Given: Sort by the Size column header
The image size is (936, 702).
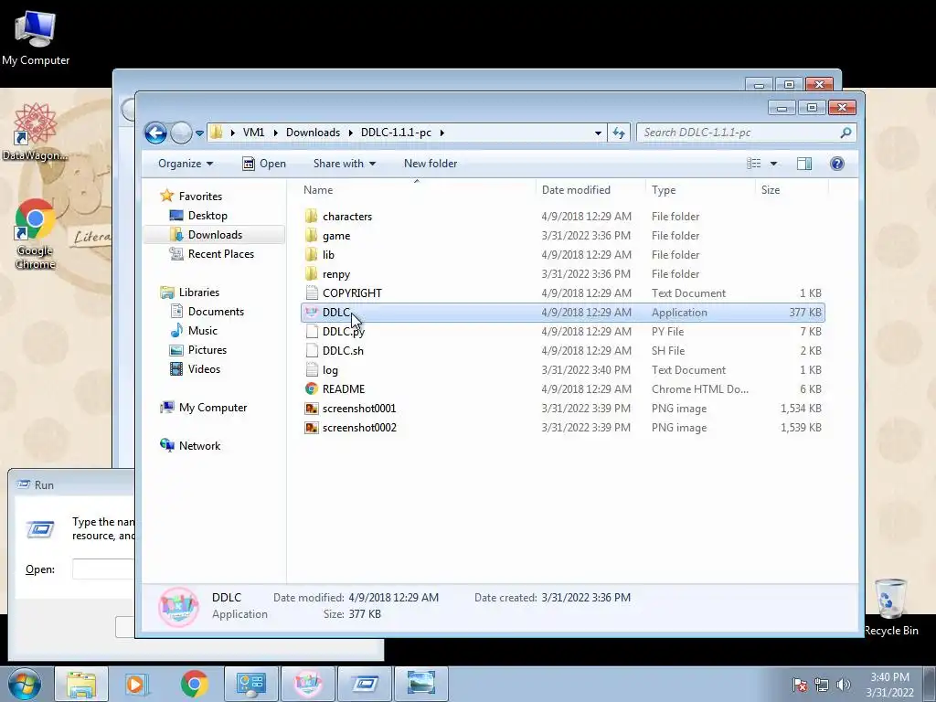Looking at the screenshot, I should point(770,190).
